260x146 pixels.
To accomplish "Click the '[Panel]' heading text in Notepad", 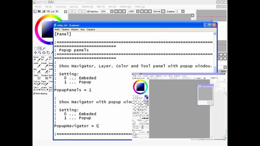I will (x=63, y=34).
